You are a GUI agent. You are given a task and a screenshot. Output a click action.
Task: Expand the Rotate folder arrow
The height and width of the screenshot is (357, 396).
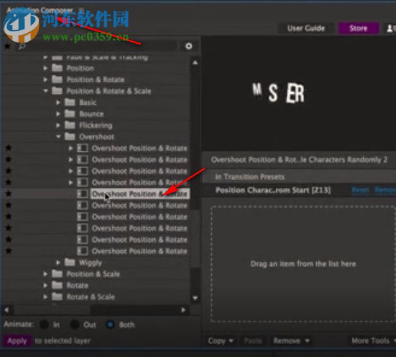coord(45,285)
